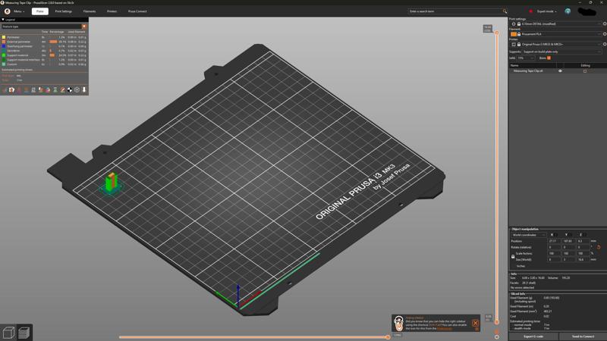This screenshot has height=341, width=607.
Task: Open filament preset cog icon
Action: pyautogui.click(x=605, y=34)
